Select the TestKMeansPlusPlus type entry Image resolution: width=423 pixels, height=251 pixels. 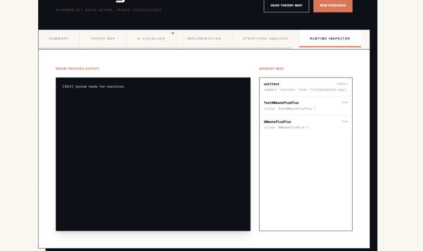click(305, 106)
